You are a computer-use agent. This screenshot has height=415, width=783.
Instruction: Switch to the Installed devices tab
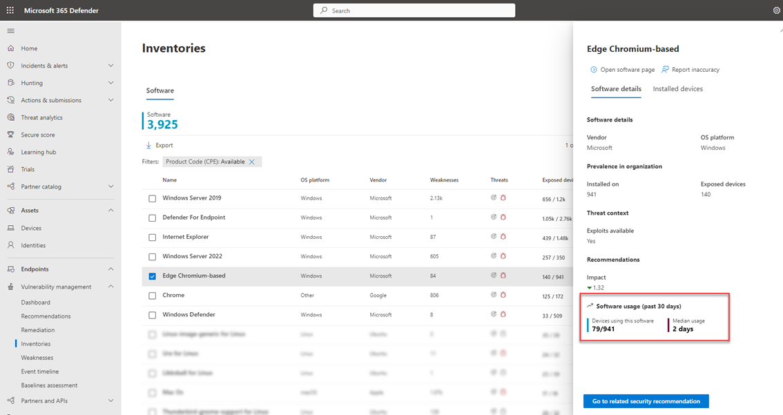(677, 89)
